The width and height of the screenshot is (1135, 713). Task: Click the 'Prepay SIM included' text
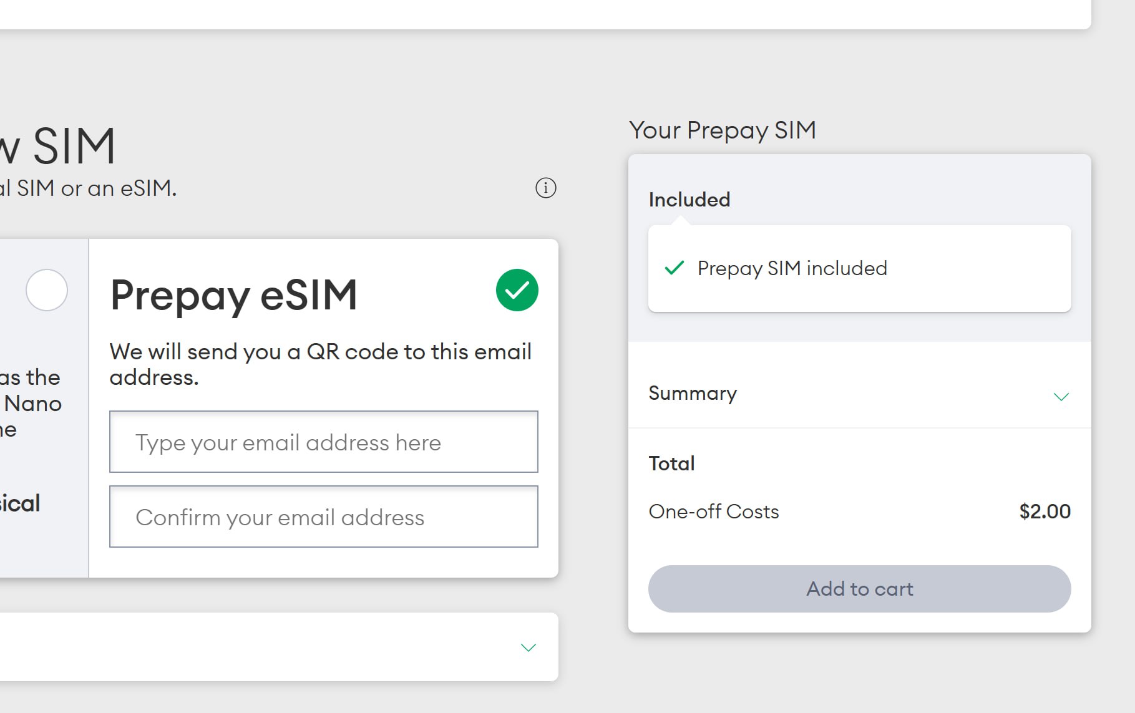tap(792, 268)
